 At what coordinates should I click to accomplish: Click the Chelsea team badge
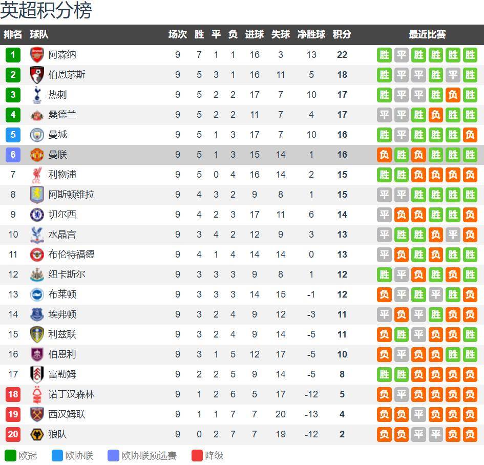(37, 215)
